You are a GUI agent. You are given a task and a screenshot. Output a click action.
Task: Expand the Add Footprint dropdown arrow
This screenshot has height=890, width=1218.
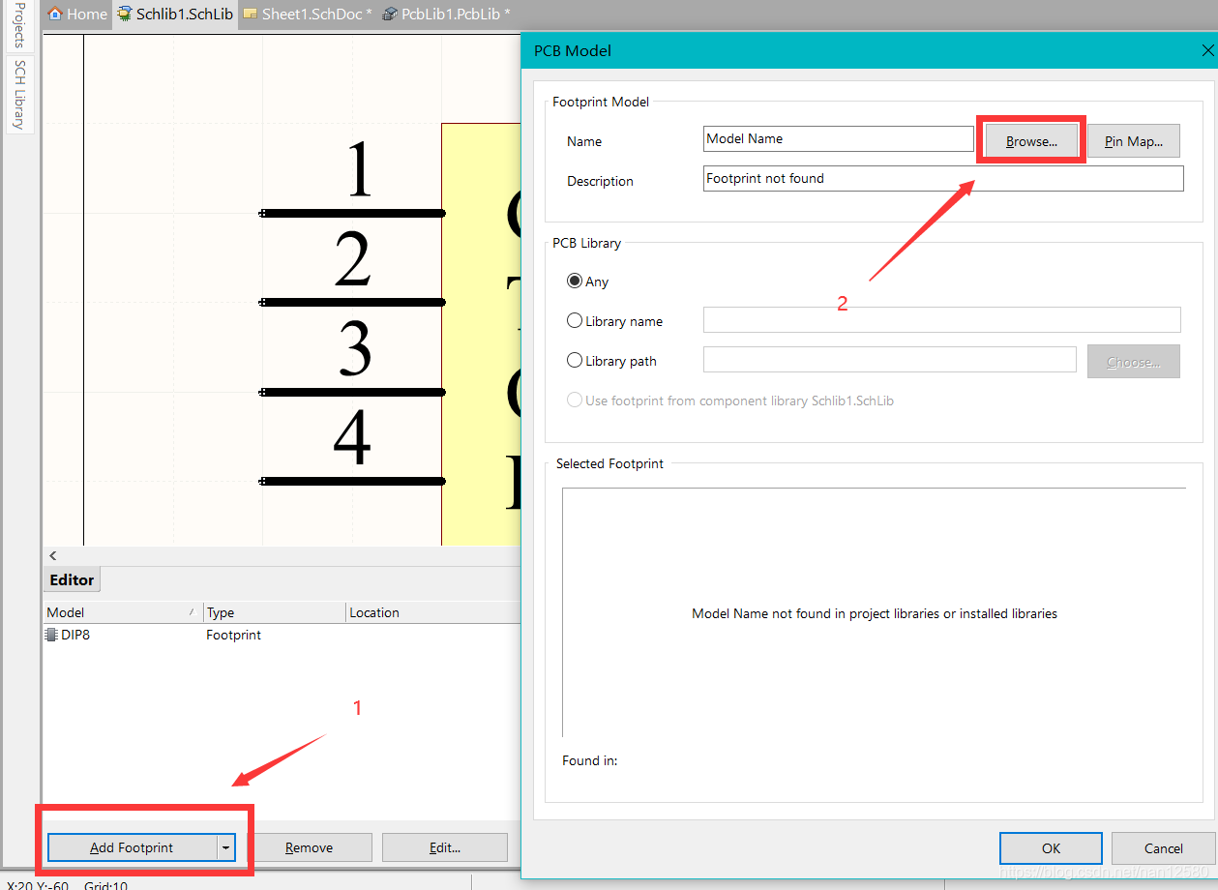click(x=225, y=847)
